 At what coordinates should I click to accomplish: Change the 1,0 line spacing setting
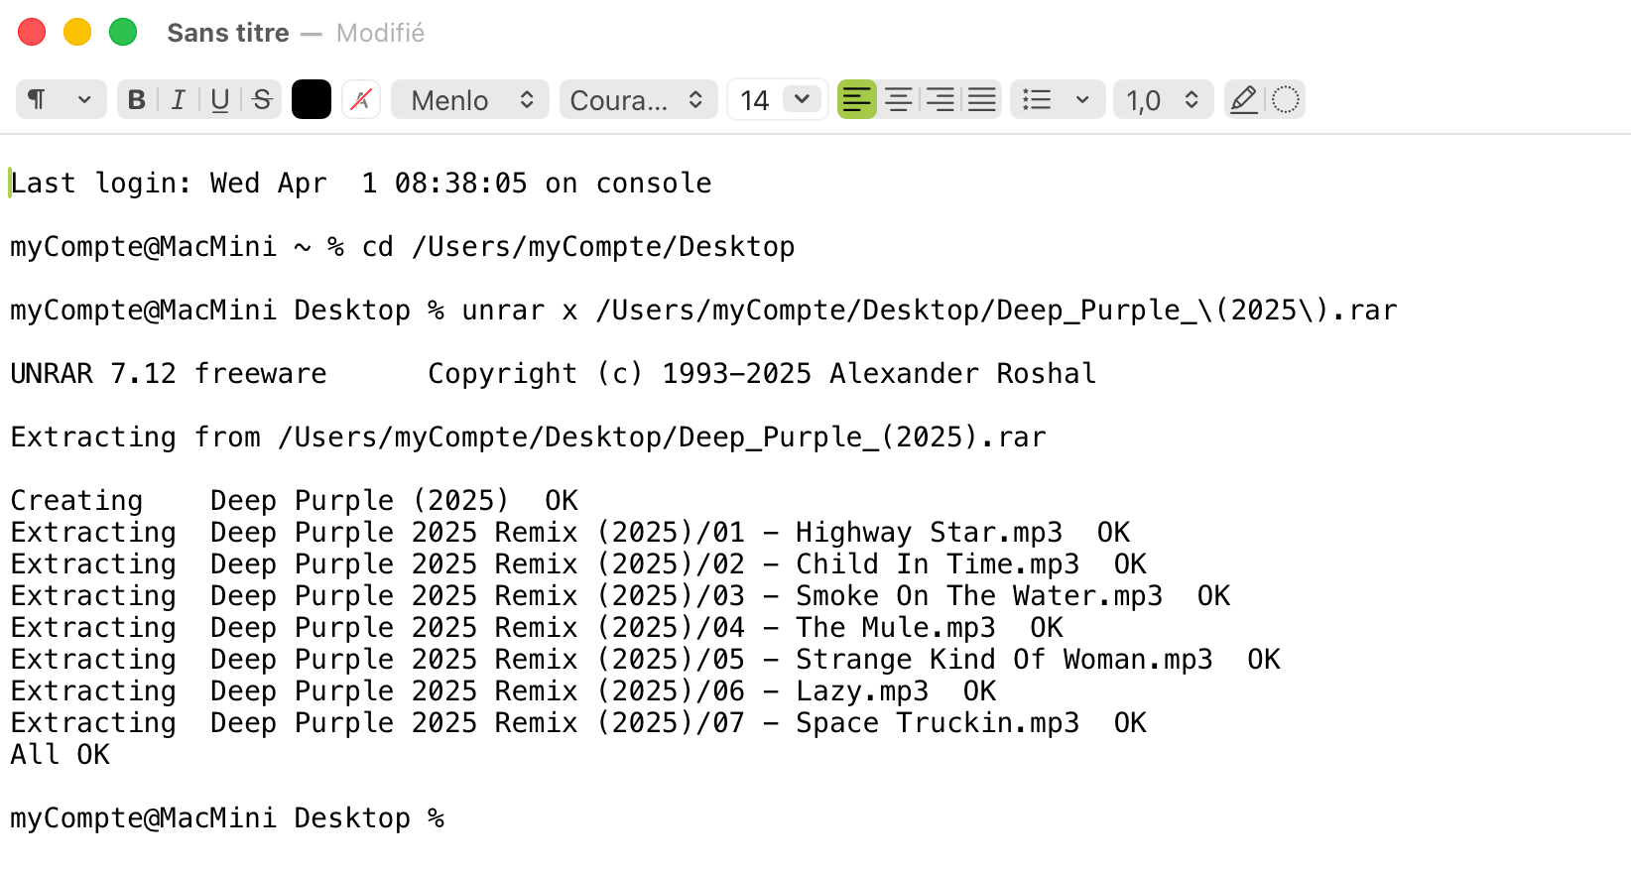(x=1163, y=100)
